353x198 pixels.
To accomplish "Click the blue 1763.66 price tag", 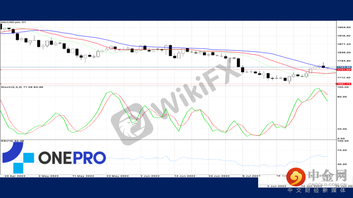I will 344,67.
